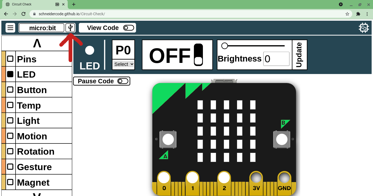373x196 pixels.
Task: Click inside the Brightness value field
Action: coord(276,59)
